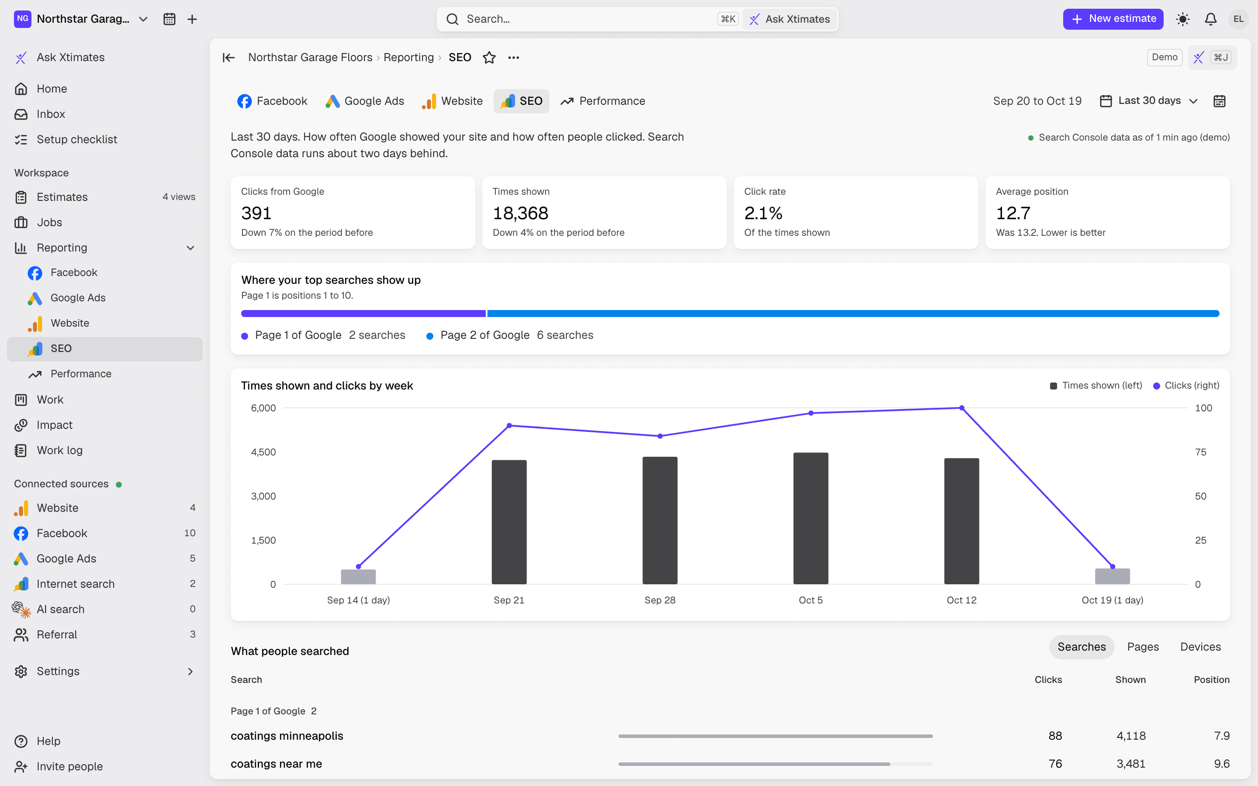The image size is (1258, 786).
Task: Toggle the light/dark theme sun icon
Action: point(1182,19)
